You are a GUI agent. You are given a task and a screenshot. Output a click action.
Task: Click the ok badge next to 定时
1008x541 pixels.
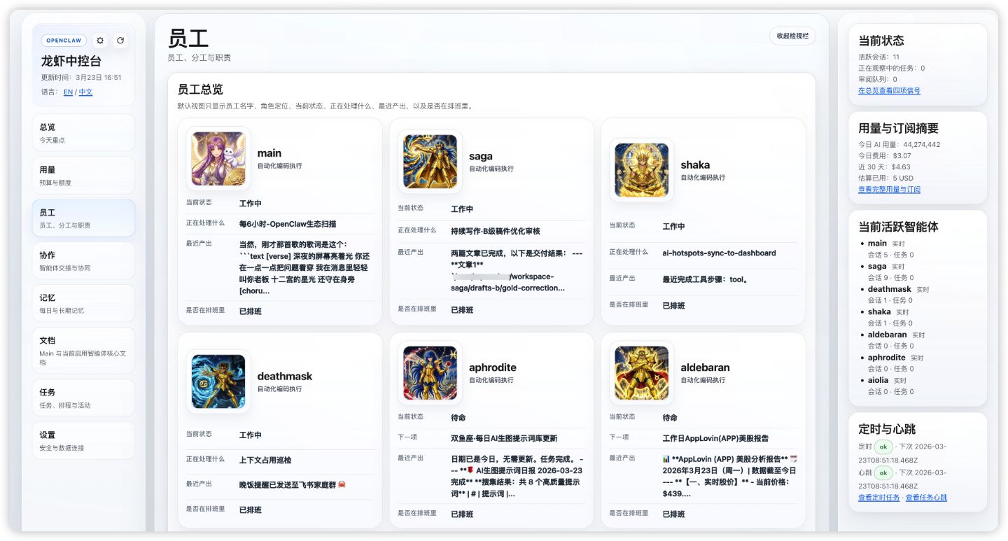point(883,447)
